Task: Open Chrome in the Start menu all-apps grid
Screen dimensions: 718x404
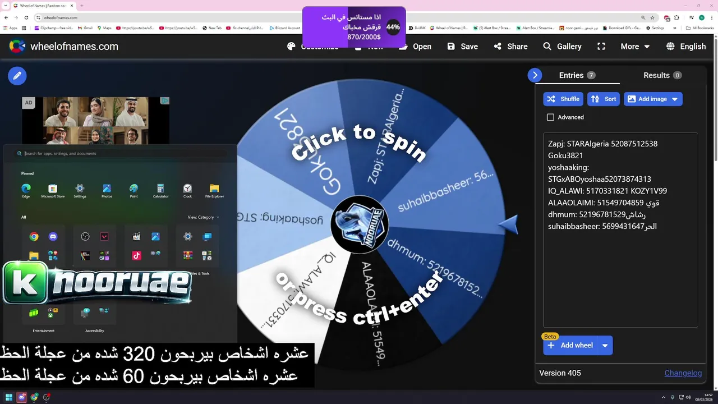Action: (x=34, y=237)
